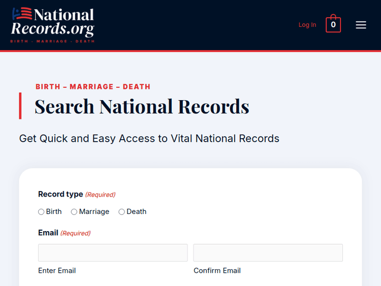
Task: Click the Enter Email sublabel
Action: coord(57,270)
